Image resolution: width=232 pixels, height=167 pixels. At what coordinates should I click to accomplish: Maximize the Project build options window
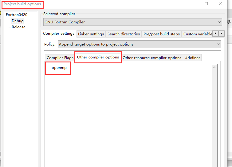pos(206,4)
